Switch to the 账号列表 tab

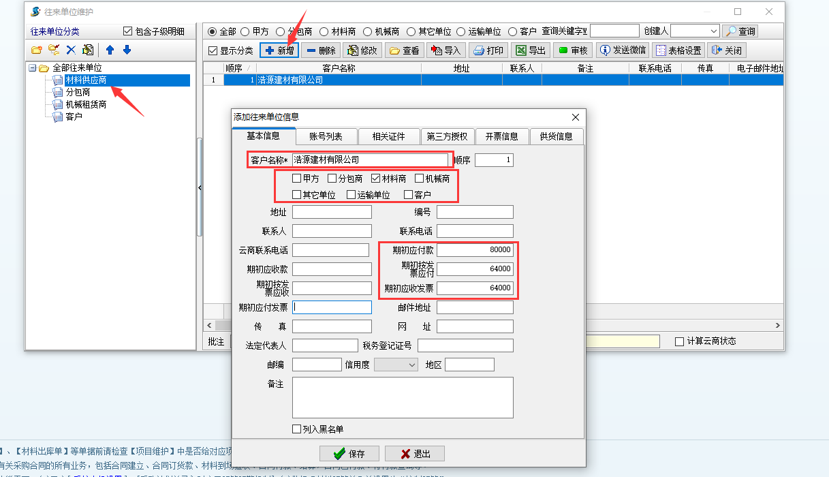326,136
